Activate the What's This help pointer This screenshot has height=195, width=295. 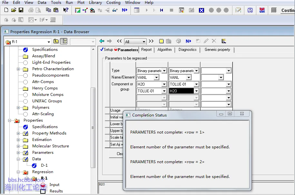tap(66, 10)
